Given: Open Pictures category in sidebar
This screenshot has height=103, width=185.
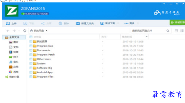Looking at the screenshot, I should pos(14,42).
